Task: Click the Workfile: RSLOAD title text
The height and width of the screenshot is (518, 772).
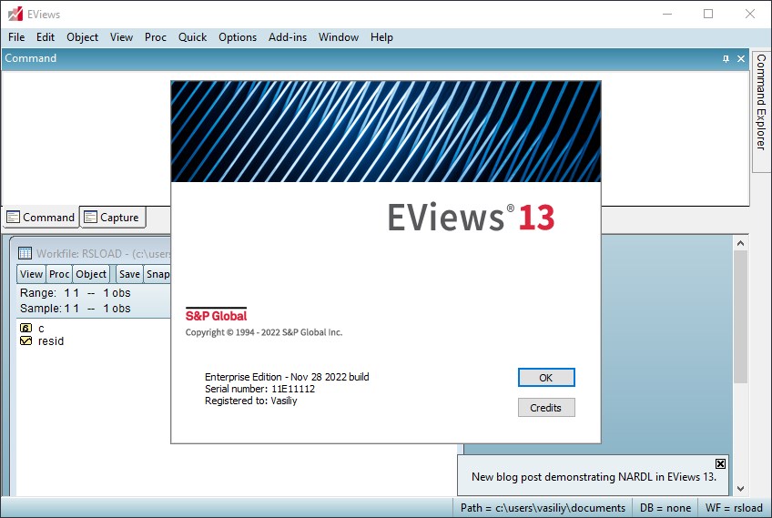Action: pos(104,254)
